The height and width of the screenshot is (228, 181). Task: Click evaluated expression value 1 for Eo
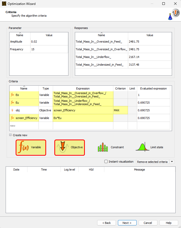(154, 95)
